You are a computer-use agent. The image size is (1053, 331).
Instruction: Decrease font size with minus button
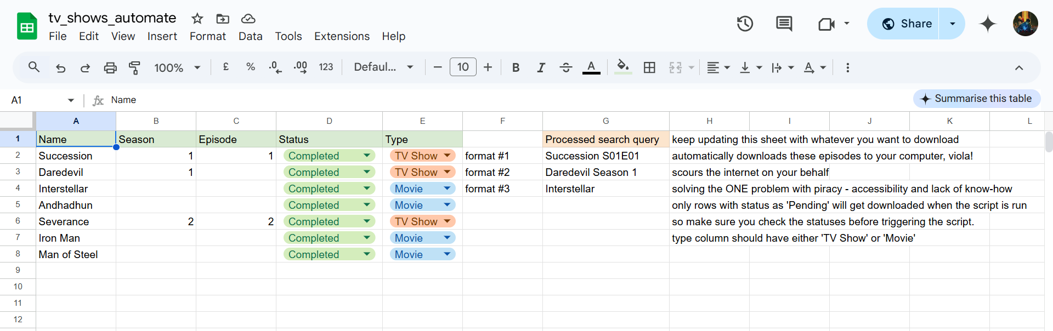coord(438,67)
